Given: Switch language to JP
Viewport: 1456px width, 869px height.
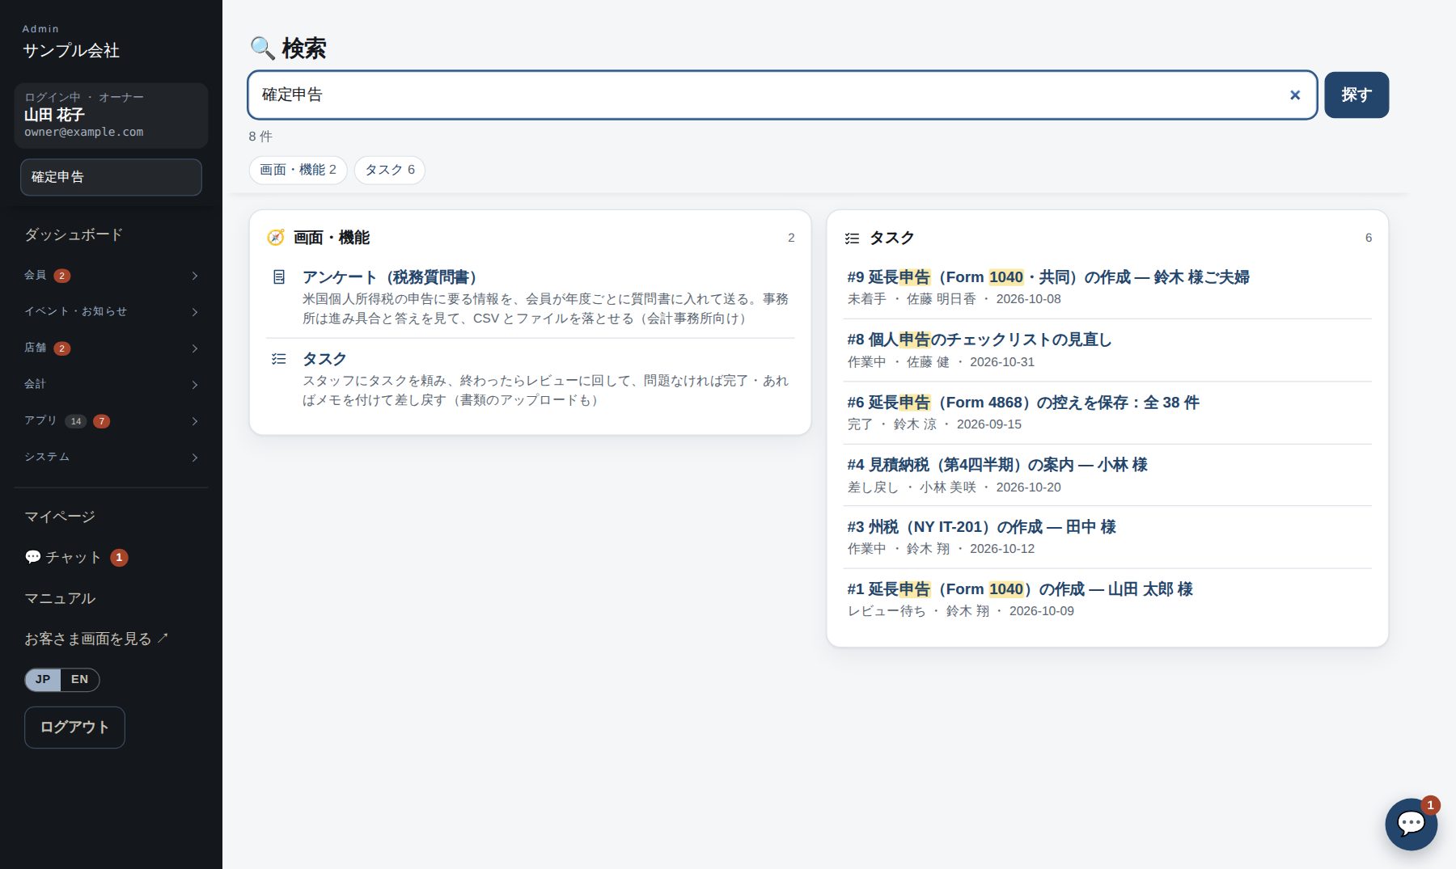Looking at the screenshot, I should coord(43,680).
